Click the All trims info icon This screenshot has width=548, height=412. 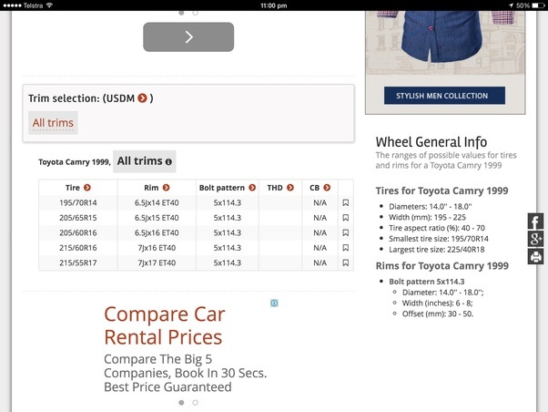tap(168, 161)
